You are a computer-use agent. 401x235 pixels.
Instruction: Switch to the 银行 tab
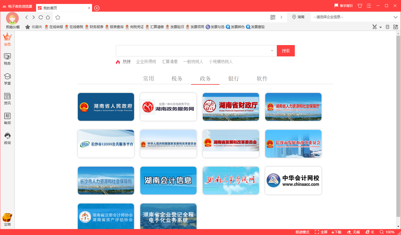234,79
